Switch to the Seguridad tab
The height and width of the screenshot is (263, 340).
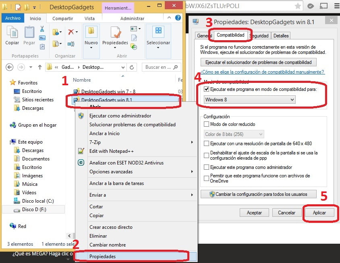259,36
